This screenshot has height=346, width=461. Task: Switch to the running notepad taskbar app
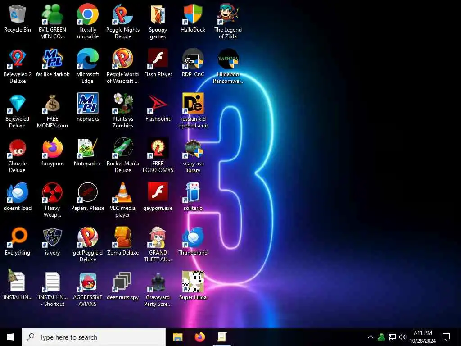pyautogui.click(x=222, y=337)
